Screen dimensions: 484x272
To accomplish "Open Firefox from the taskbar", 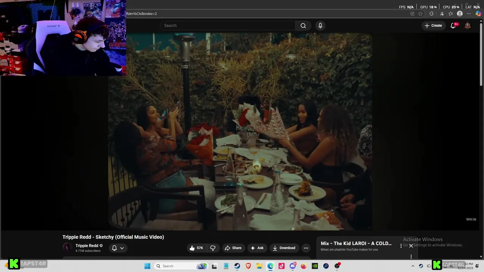I will tap(304, 266).
